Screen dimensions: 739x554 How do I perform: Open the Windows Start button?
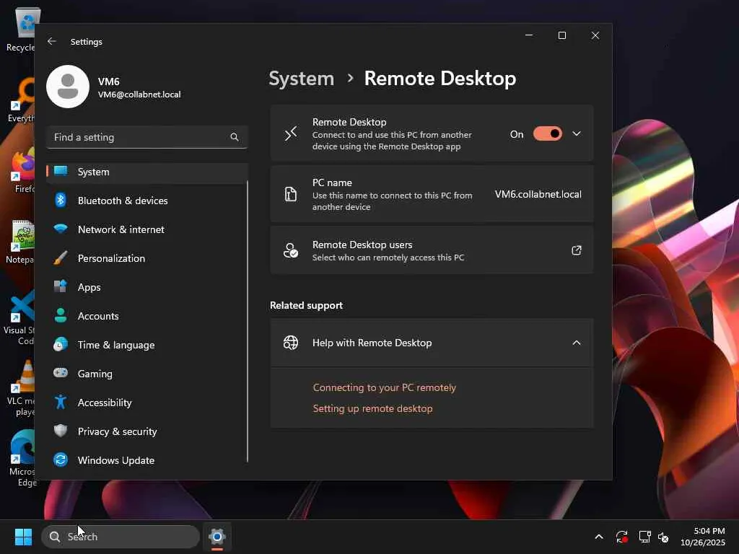point(23,537)
